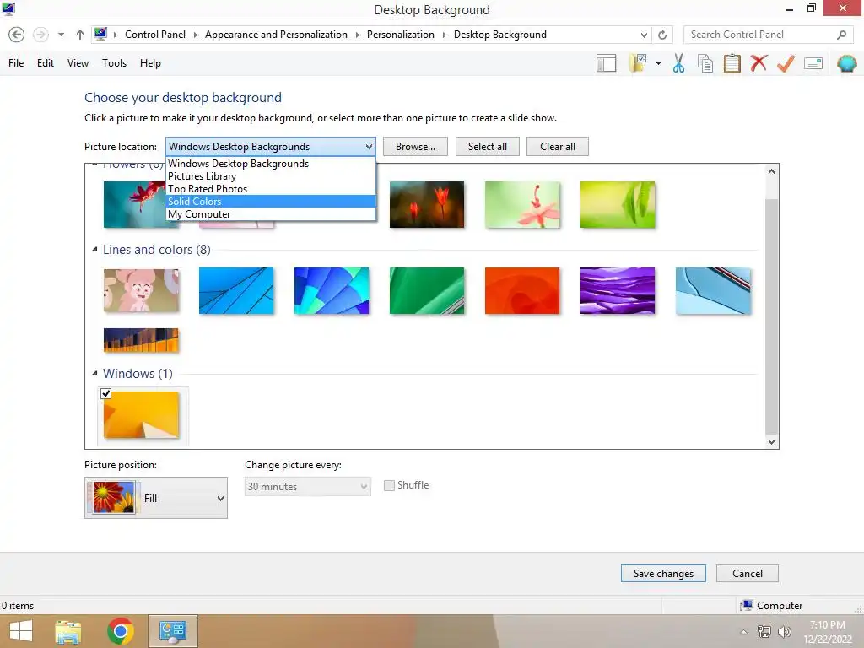Click the orange checkmark toolbar icon

pos(786,63)
